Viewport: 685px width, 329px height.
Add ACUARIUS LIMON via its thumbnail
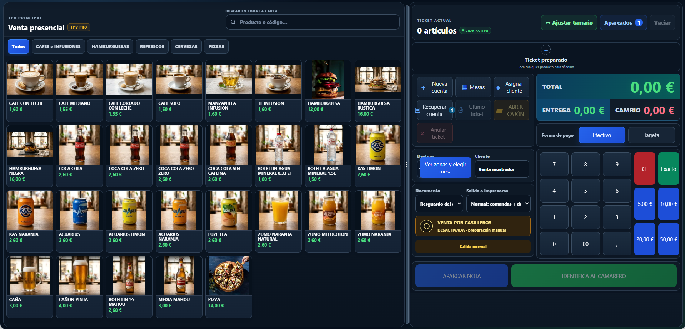pyautogui.click(x=129, y=211)
